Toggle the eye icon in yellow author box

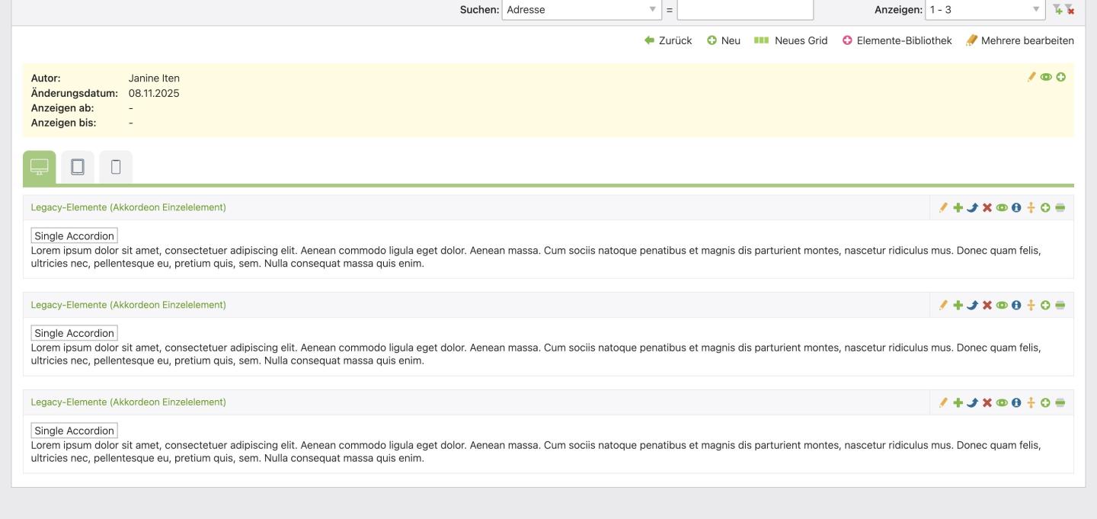[x=1046, y=77]
